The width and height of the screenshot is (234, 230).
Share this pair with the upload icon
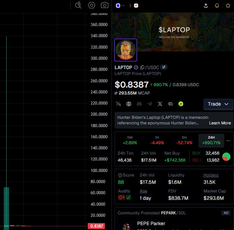(x=206, y=6)
